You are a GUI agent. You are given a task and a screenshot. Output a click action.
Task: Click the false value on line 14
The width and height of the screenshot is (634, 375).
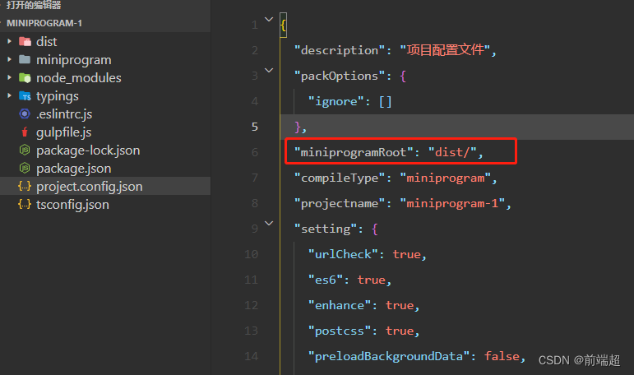[x=502, y=356]
